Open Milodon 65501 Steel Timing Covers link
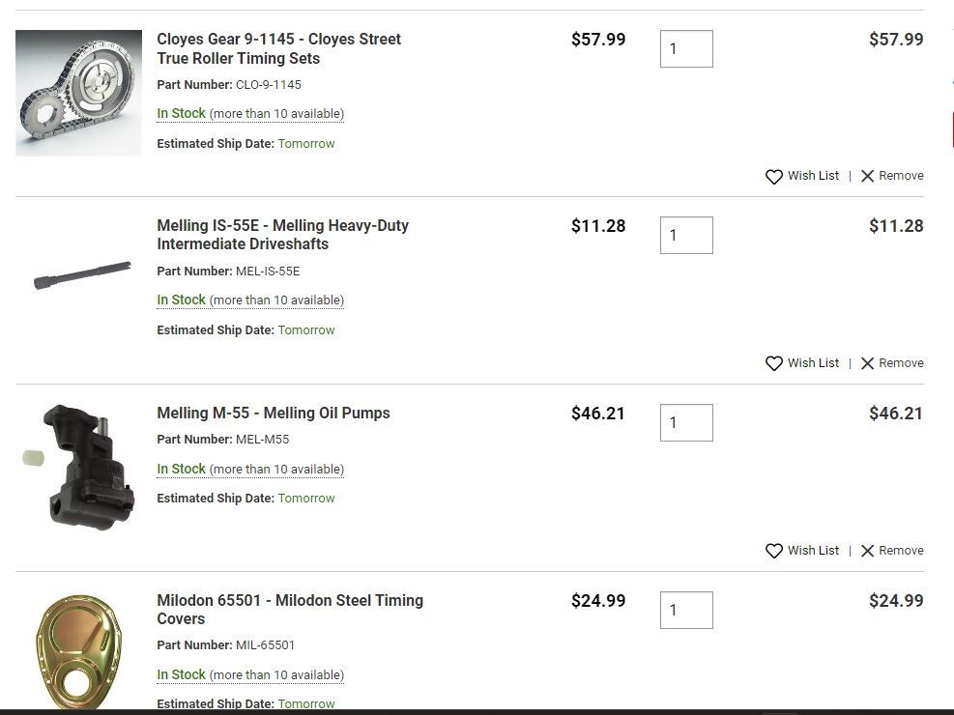This screenshot has height=715, width=954. 289,610
